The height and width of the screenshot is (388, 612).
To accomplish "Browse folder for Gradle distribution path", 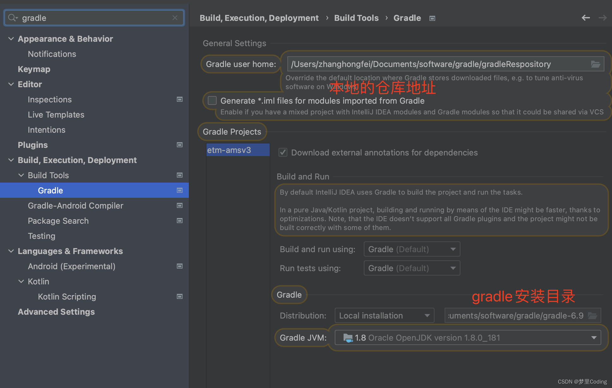I will (592, 316).
